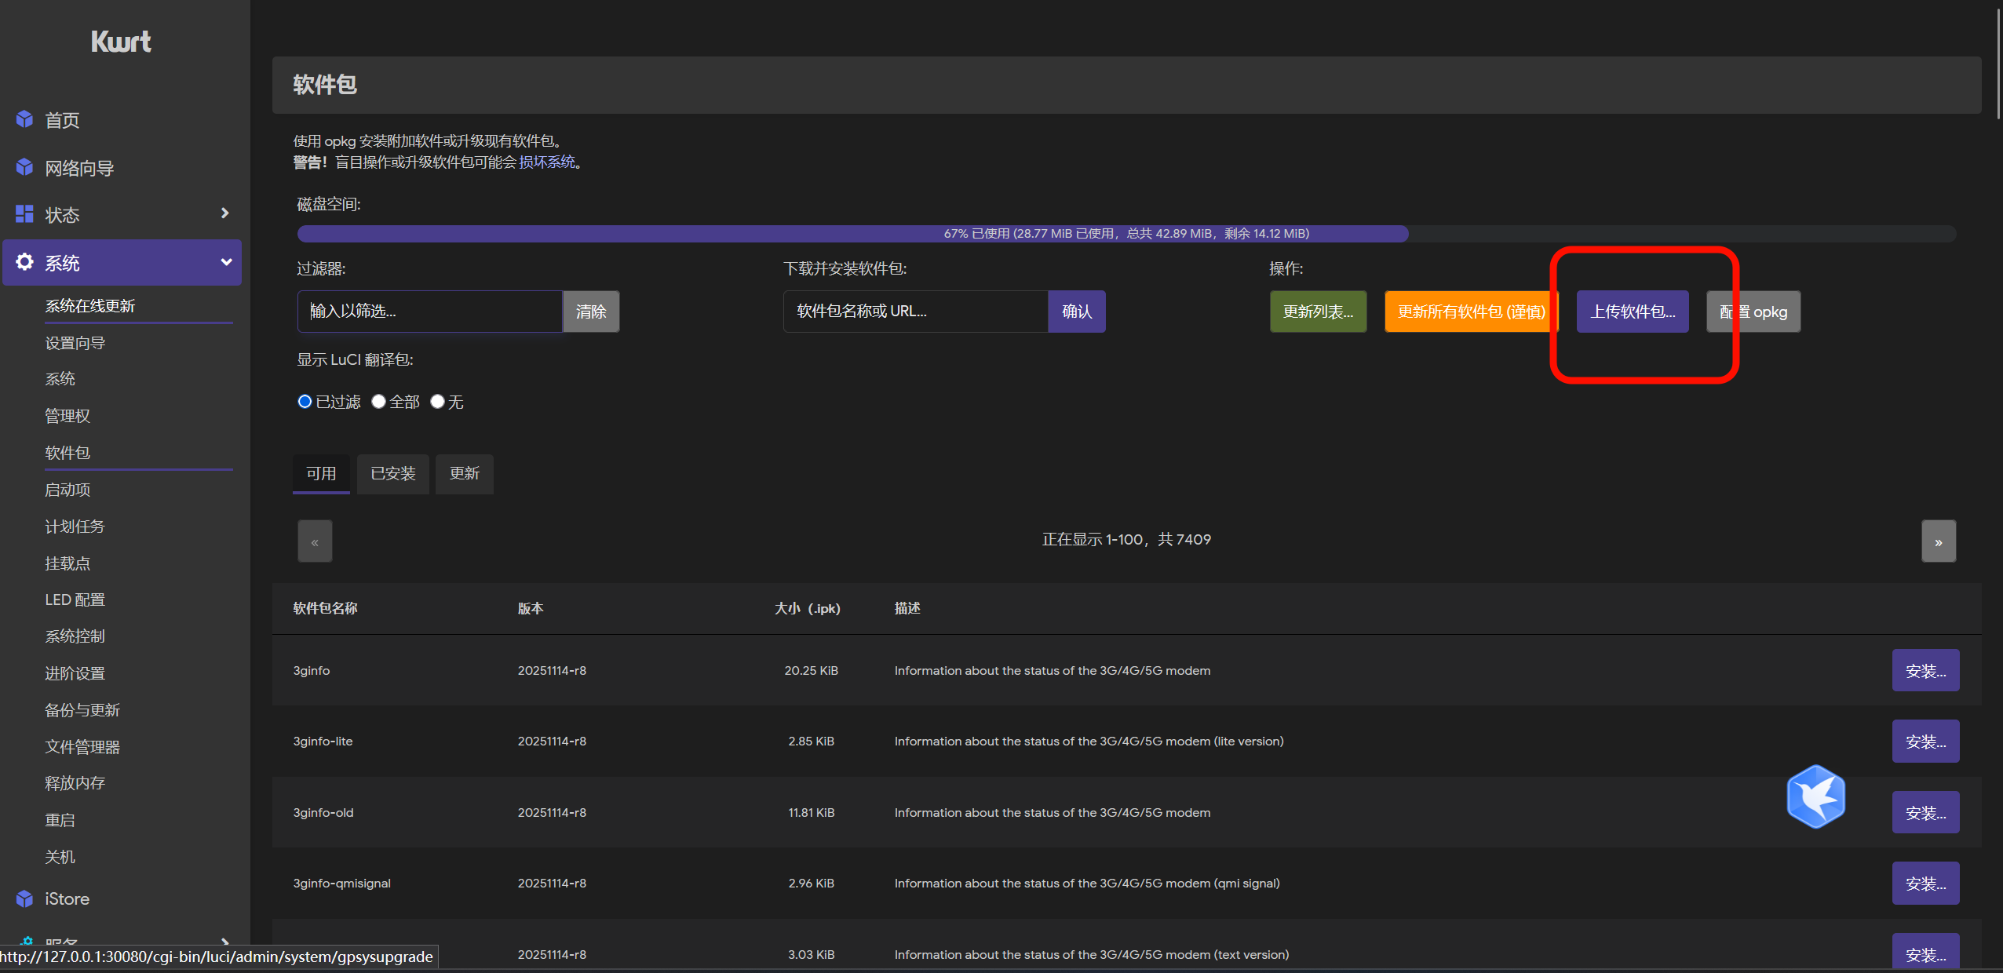Click the grid icon beside 状态
This screenshot has height=973, width=2003.
coord(24,213)
